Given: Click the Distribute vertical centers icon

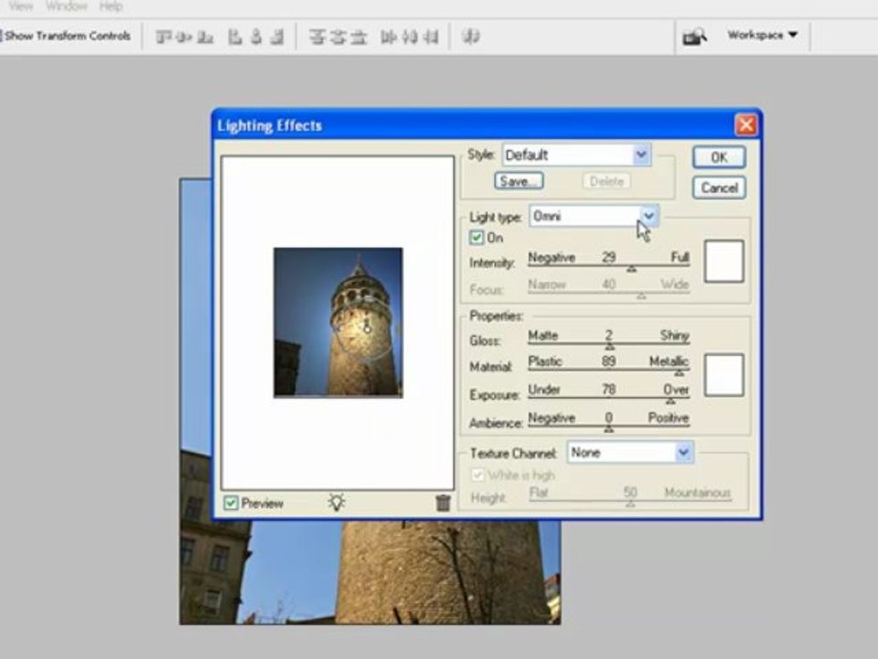Looking at the screenshot, I should pos(337,37).
